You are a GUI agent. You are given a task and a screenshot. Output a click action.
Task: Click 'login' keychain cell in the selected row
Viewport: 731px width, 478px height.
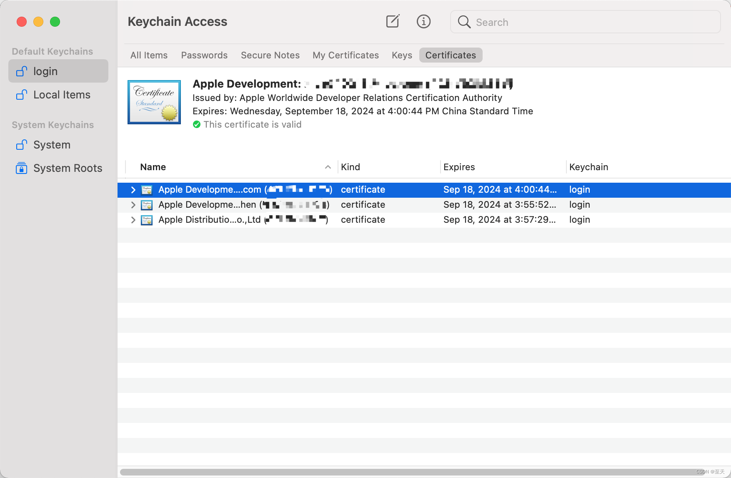[x=580, y=189]
